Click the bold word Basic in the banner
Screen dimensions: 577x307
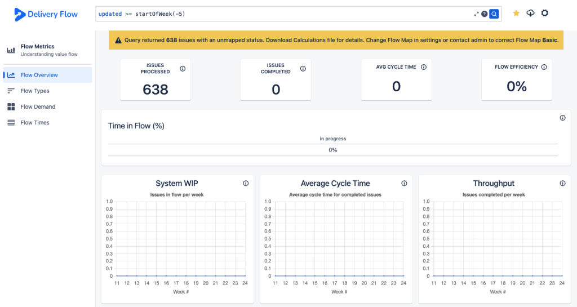550,40
